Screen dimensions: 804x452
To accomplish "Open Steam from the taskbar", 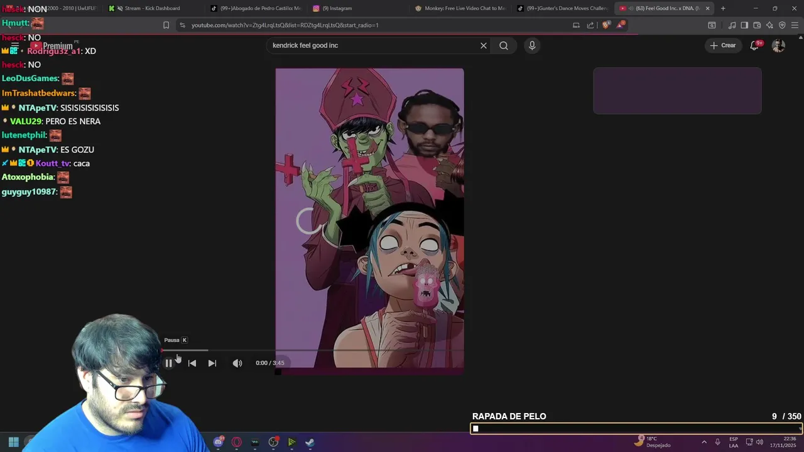I will [x=310, y=442].
